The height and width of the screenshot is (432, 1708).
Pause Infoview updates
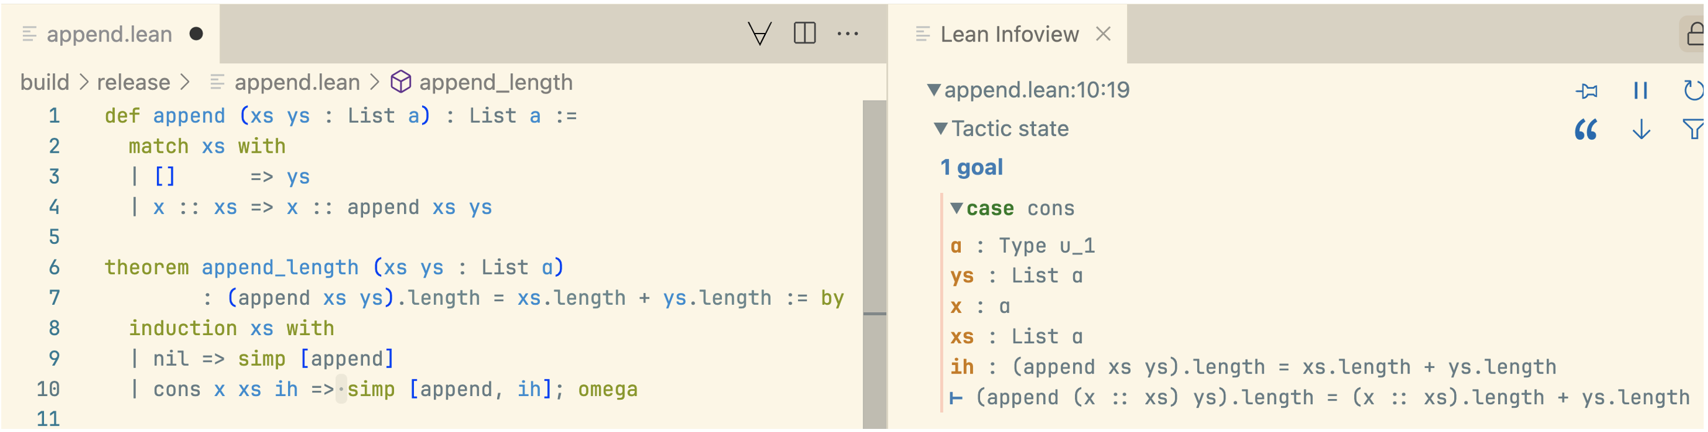1640,90
